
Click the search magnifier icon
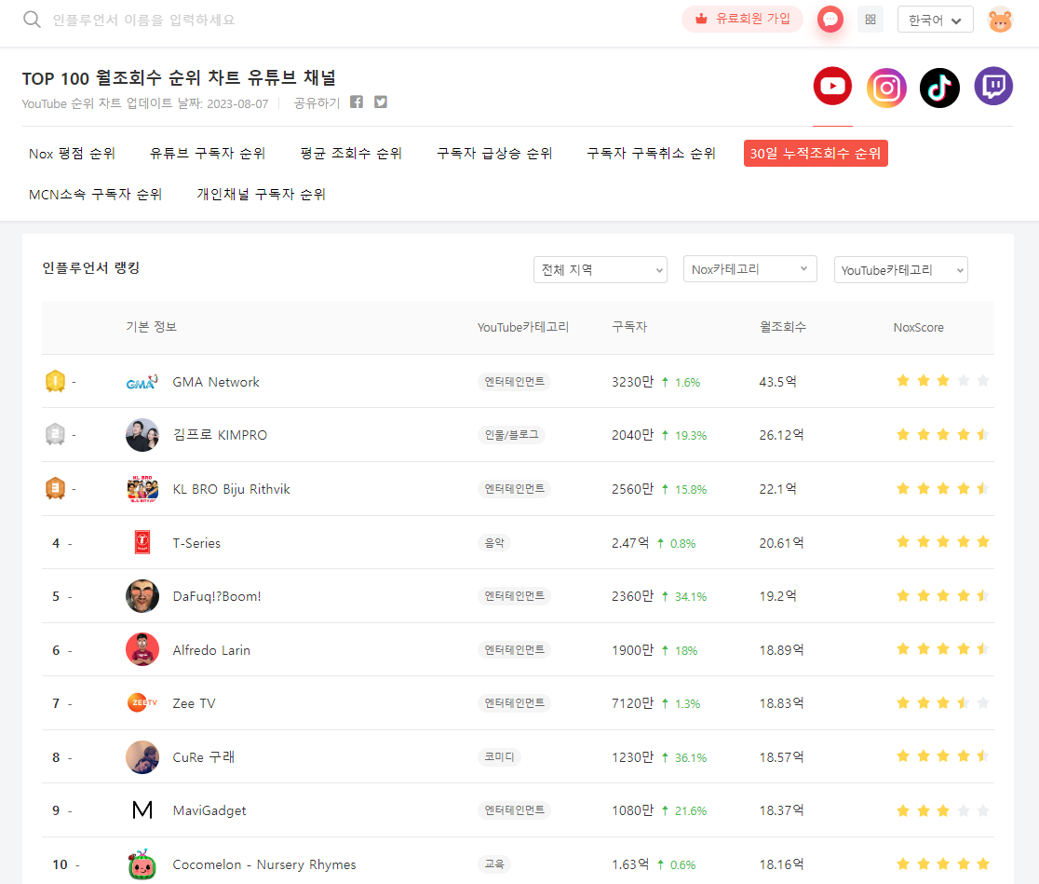[x=32, y=20]
